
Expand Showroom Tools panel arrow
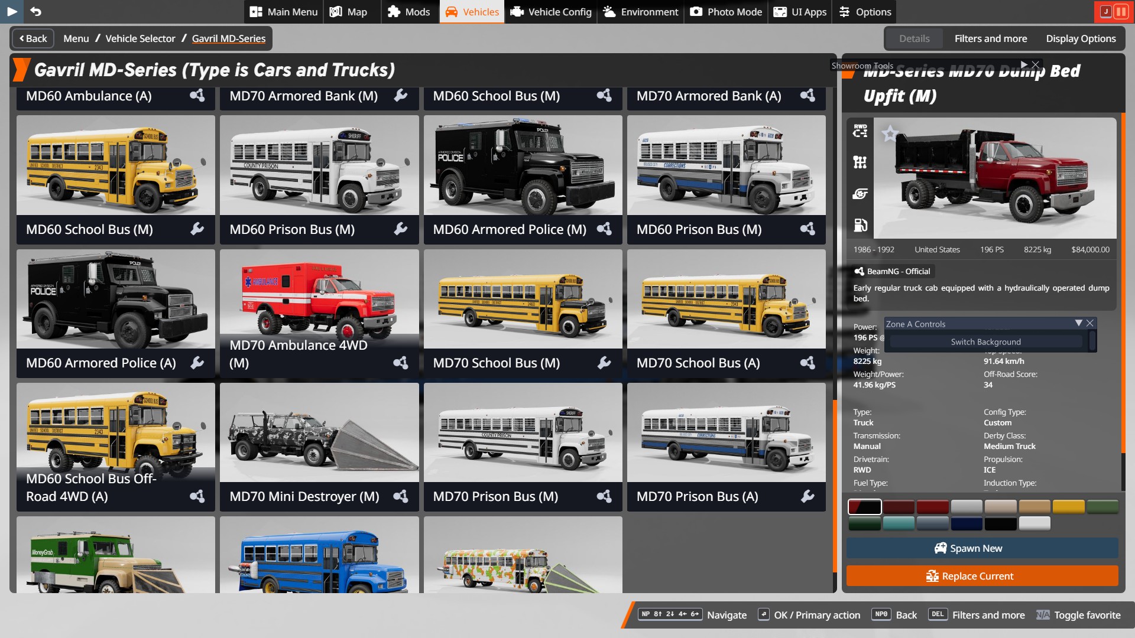click(x=1024, y=64)
